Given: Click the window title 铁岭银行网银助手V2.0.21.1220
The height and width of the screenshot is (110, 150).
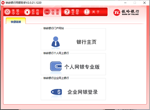Looking at the screenshot, I should click(x=23, y=3).
